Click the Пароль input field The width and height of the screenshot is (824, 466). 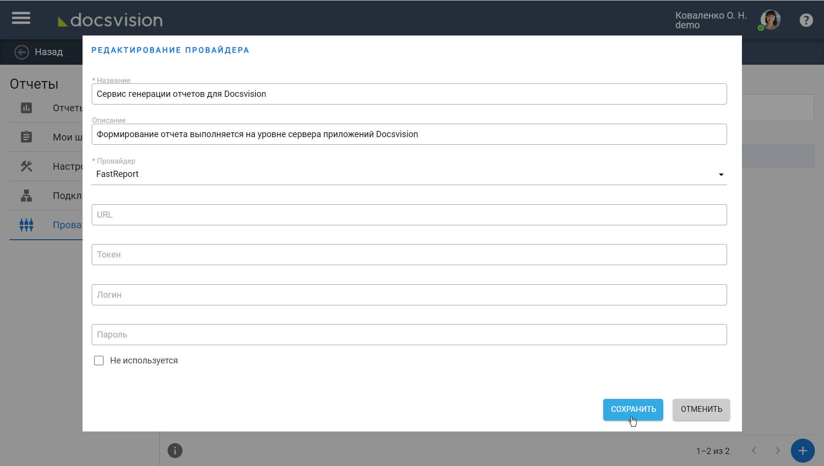pos(409,335)
